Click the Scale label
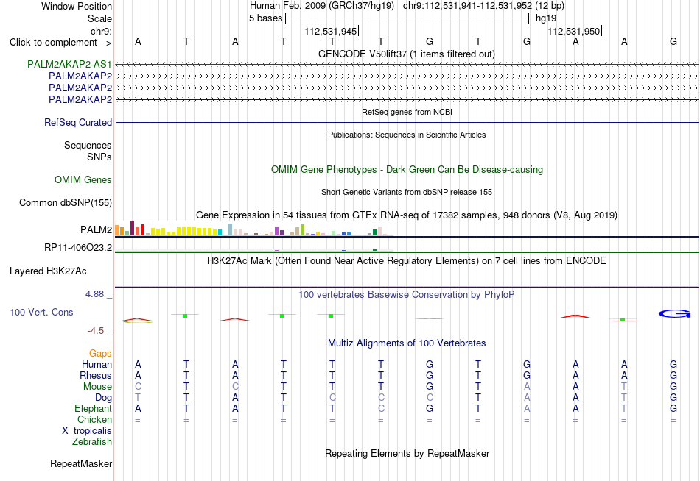Screen dimensions: 700x481 tap(100, 18)
